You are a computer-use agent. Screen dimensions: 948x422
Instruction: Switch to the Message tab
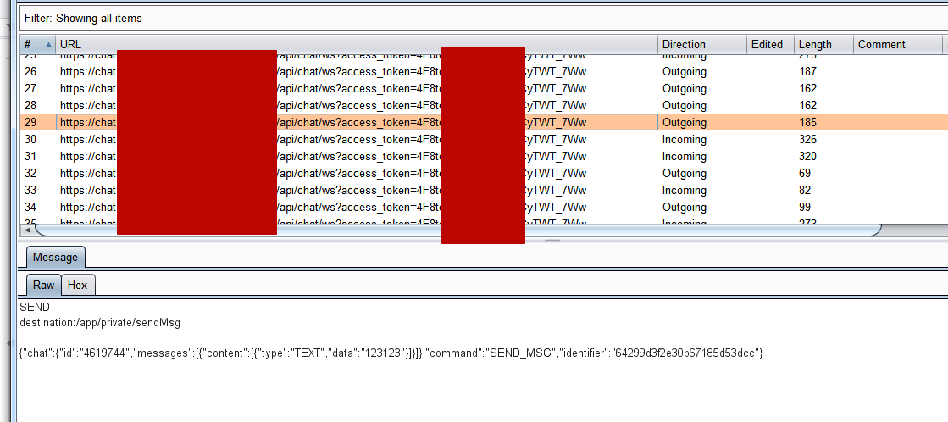(x=55, y=258)
